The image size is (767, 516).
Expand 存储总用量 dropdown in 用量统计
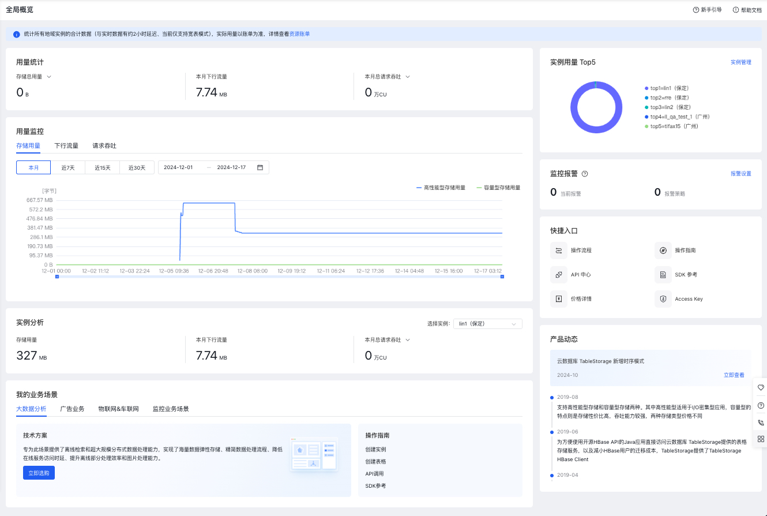pyautogui.click(x=48, y=77)
